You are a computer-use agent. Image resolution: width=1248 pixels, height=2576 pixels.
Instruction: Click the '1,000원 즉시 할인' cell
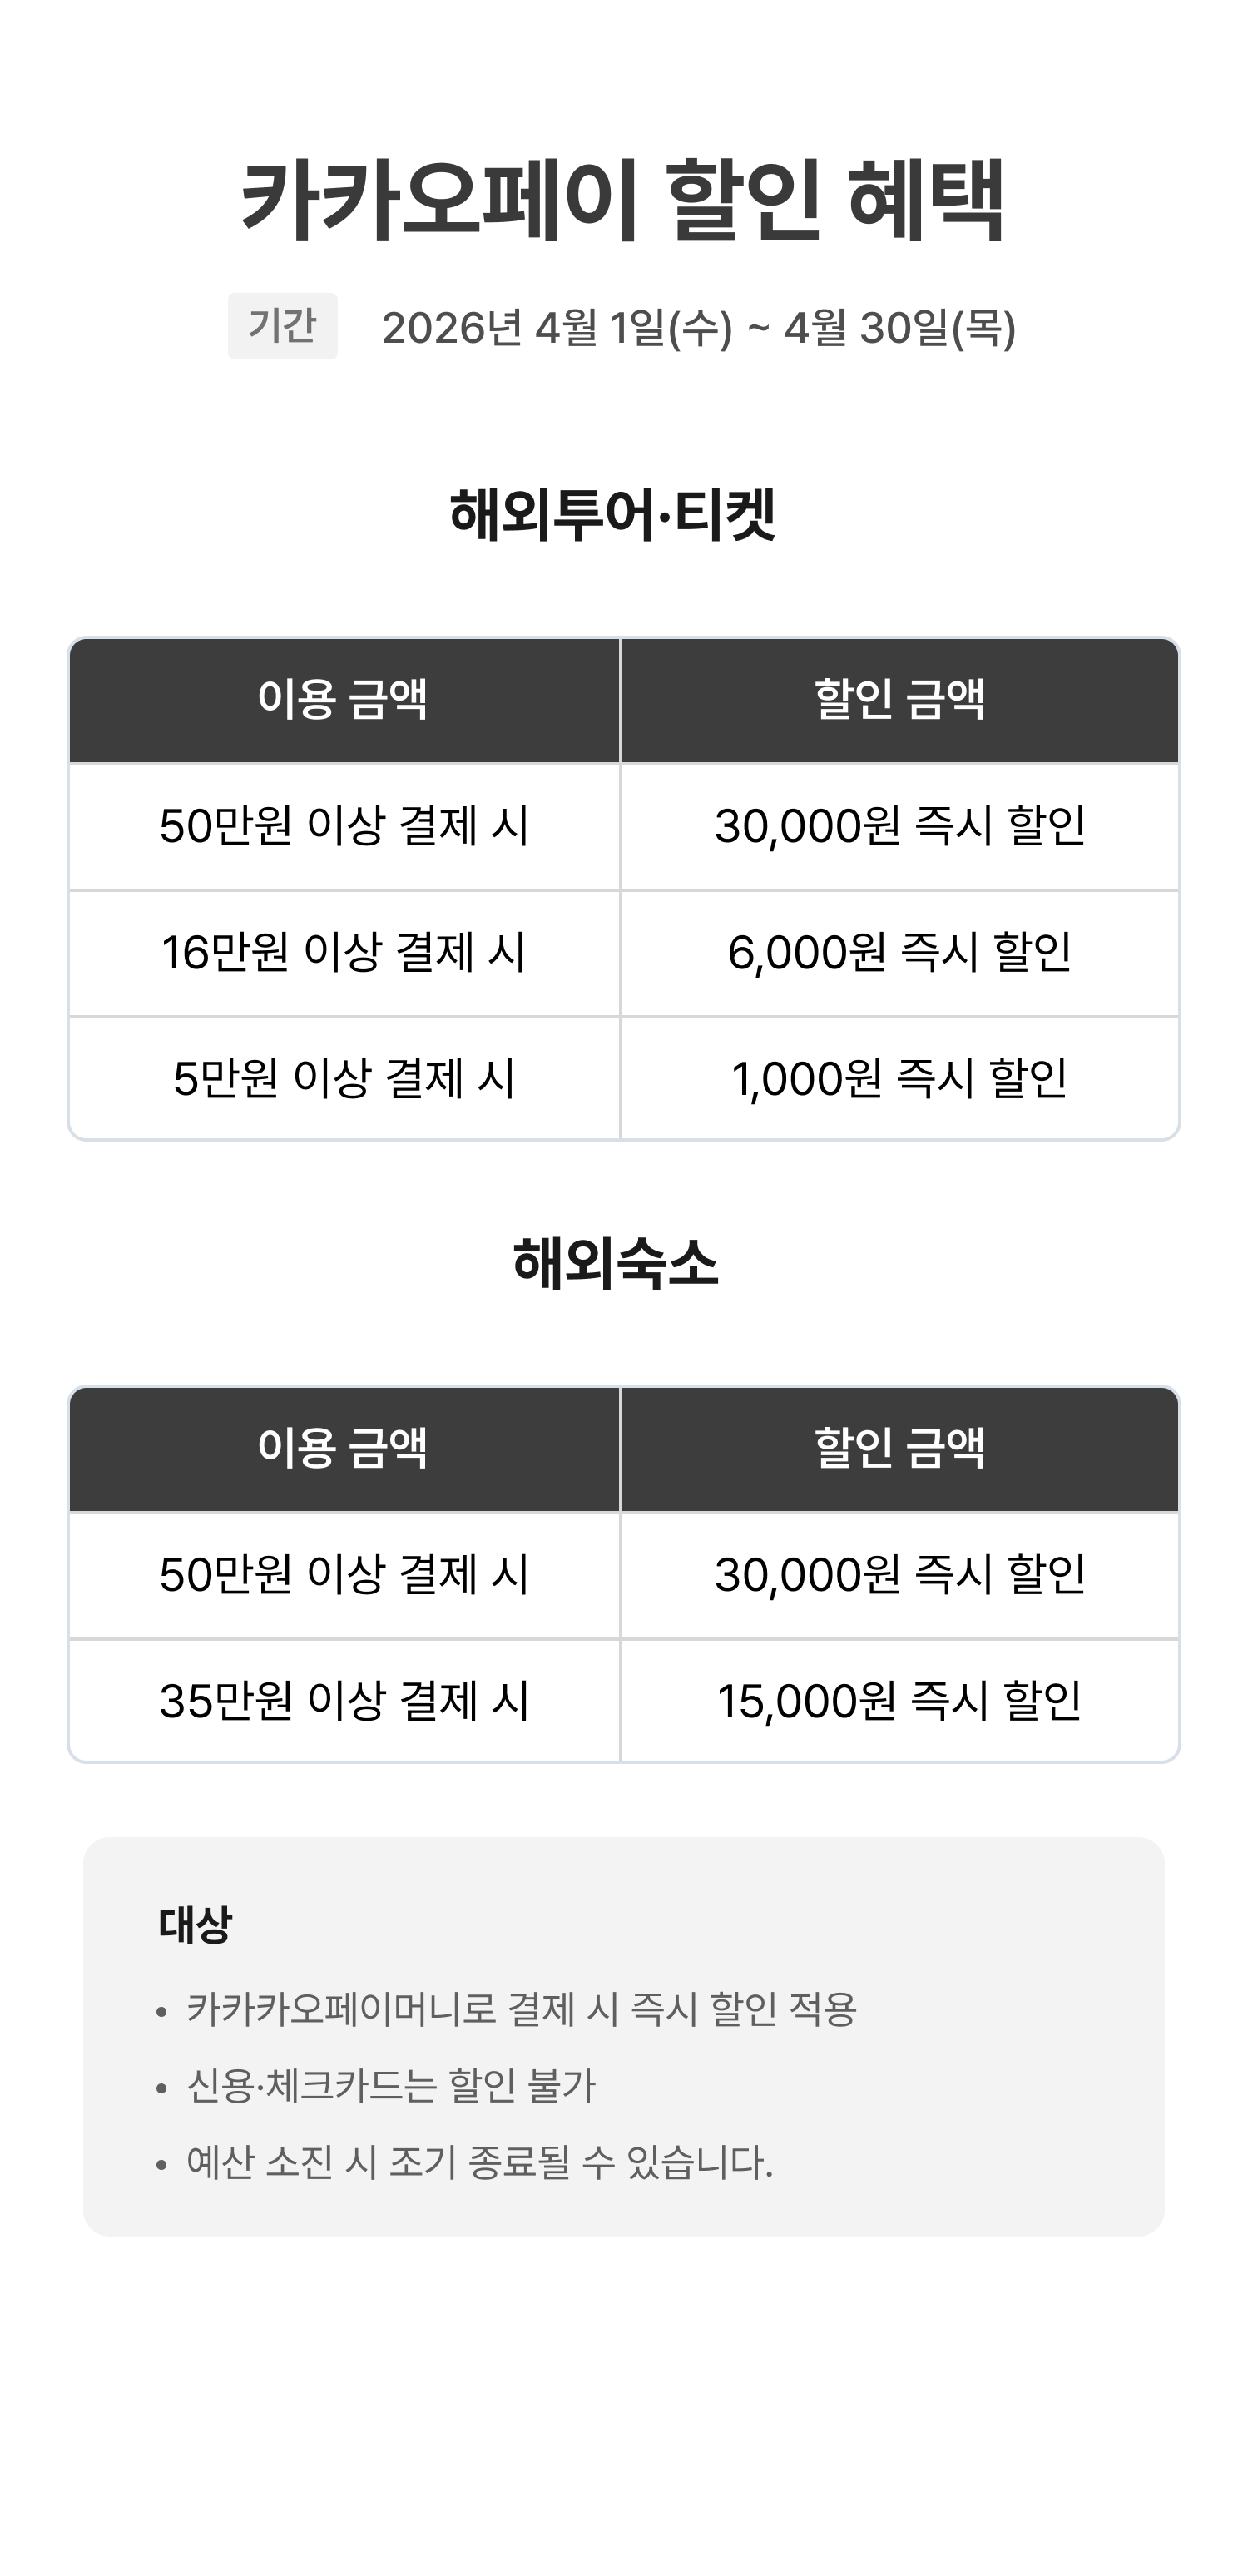tap(899, 1078)
